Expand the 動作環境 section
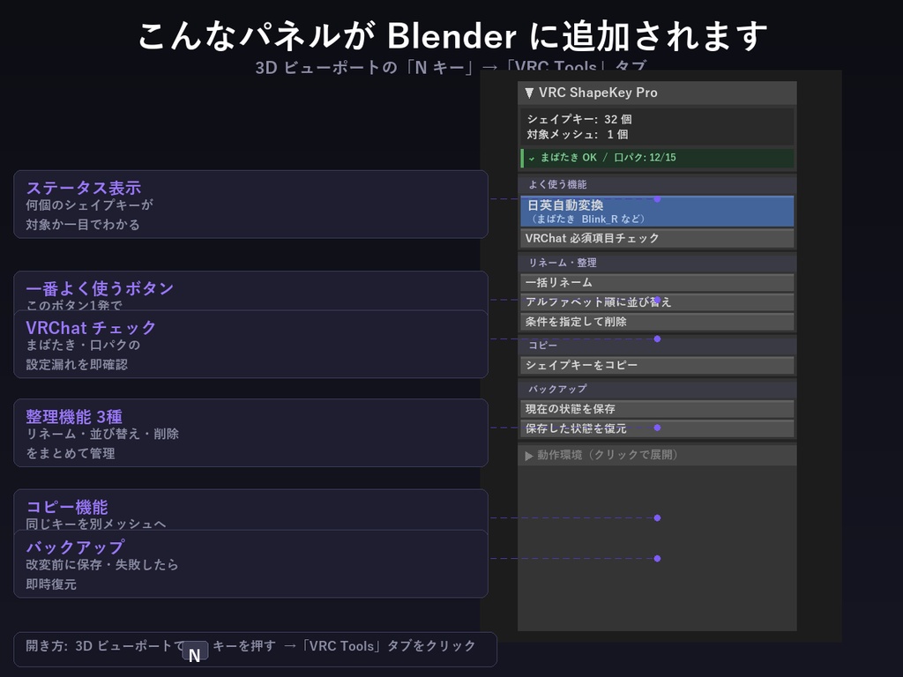The height and width of the screenshot is (677, 903). (x=657, y=455)
